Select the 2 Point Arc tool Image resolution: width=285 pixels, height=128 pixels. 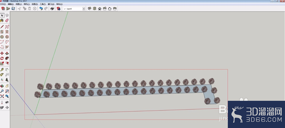click(7, 42)
